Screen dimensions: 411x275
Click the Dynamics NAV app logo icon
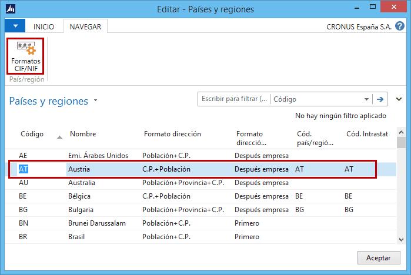11,9
